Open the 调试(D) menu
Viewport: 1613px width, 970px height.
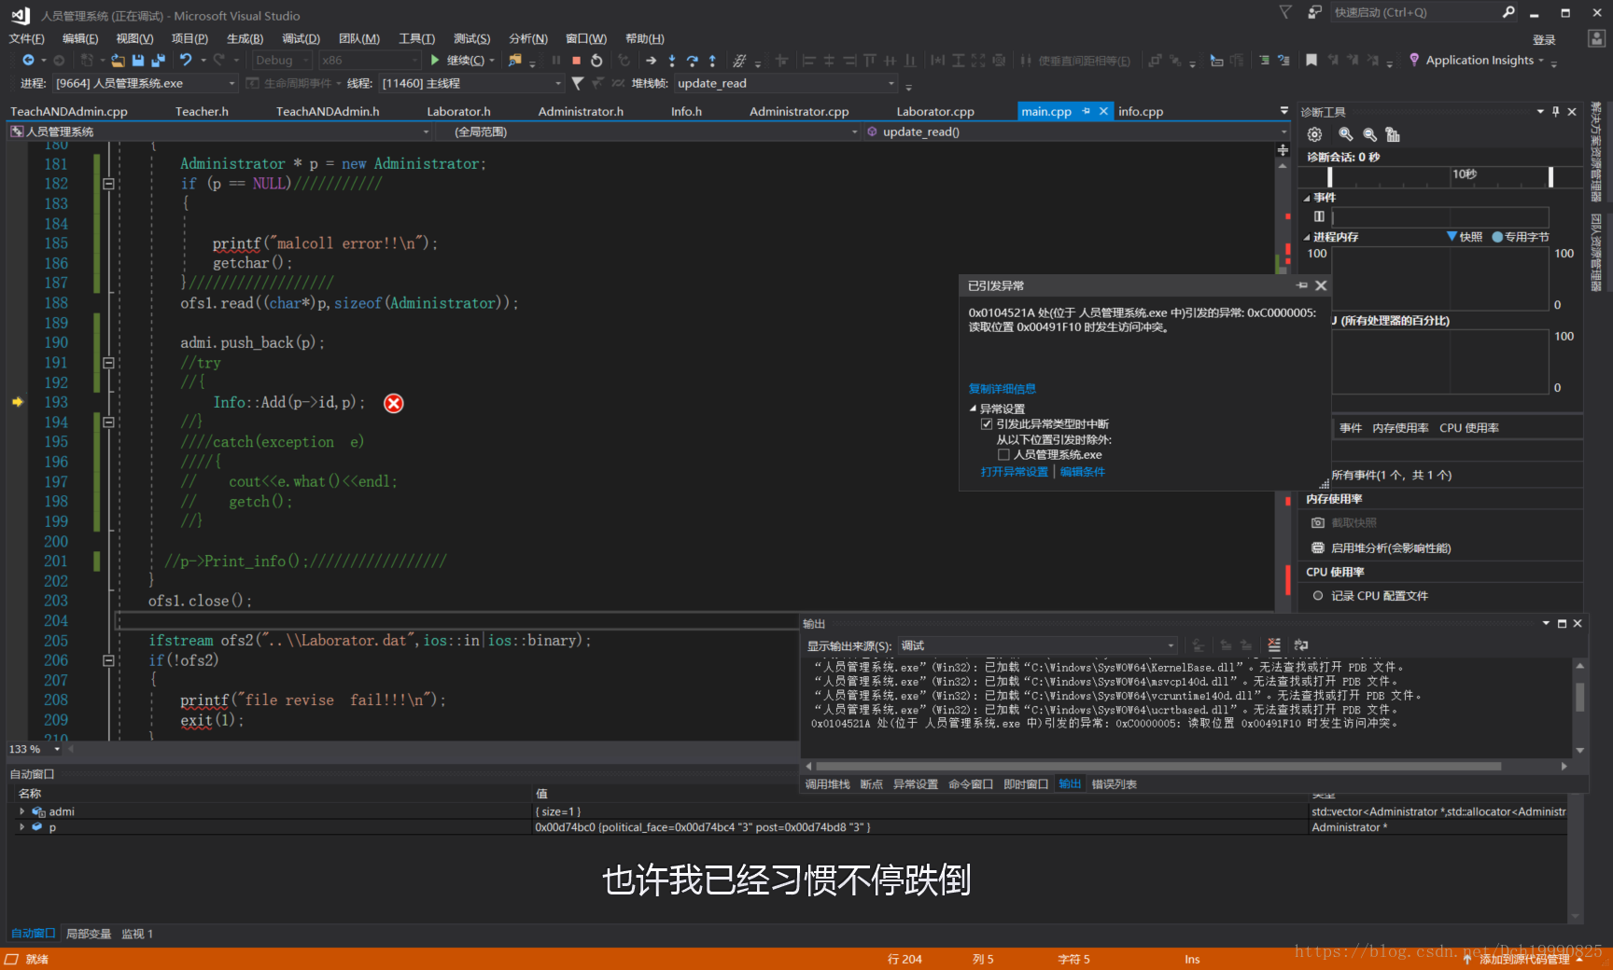pyautogui.click(x=301, y=38)
